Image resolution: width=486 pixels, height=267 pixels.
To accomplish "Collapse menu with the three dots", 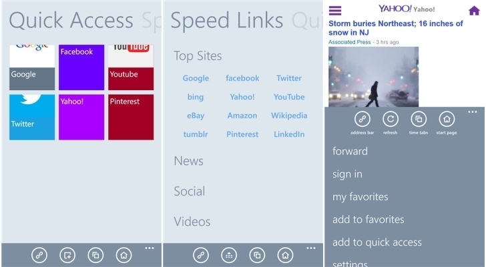I will point(473,112).
